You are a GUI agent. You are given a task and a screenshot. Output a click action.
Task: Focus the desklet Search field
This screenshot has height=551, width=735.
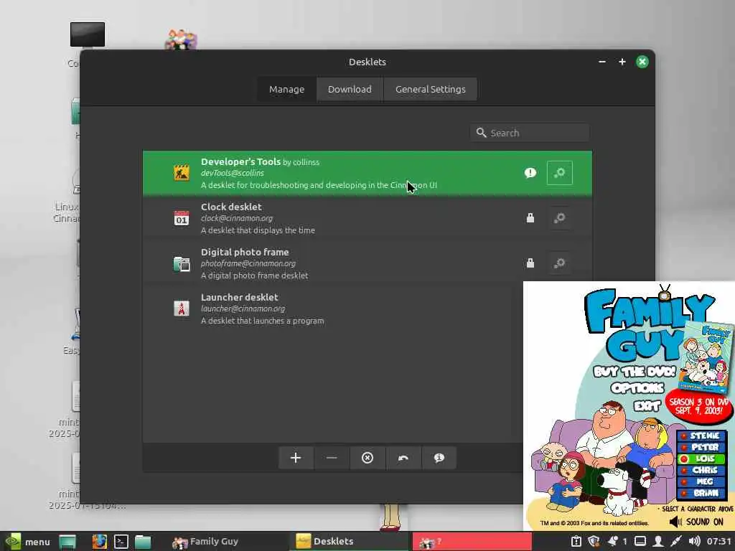pos(530,133)
